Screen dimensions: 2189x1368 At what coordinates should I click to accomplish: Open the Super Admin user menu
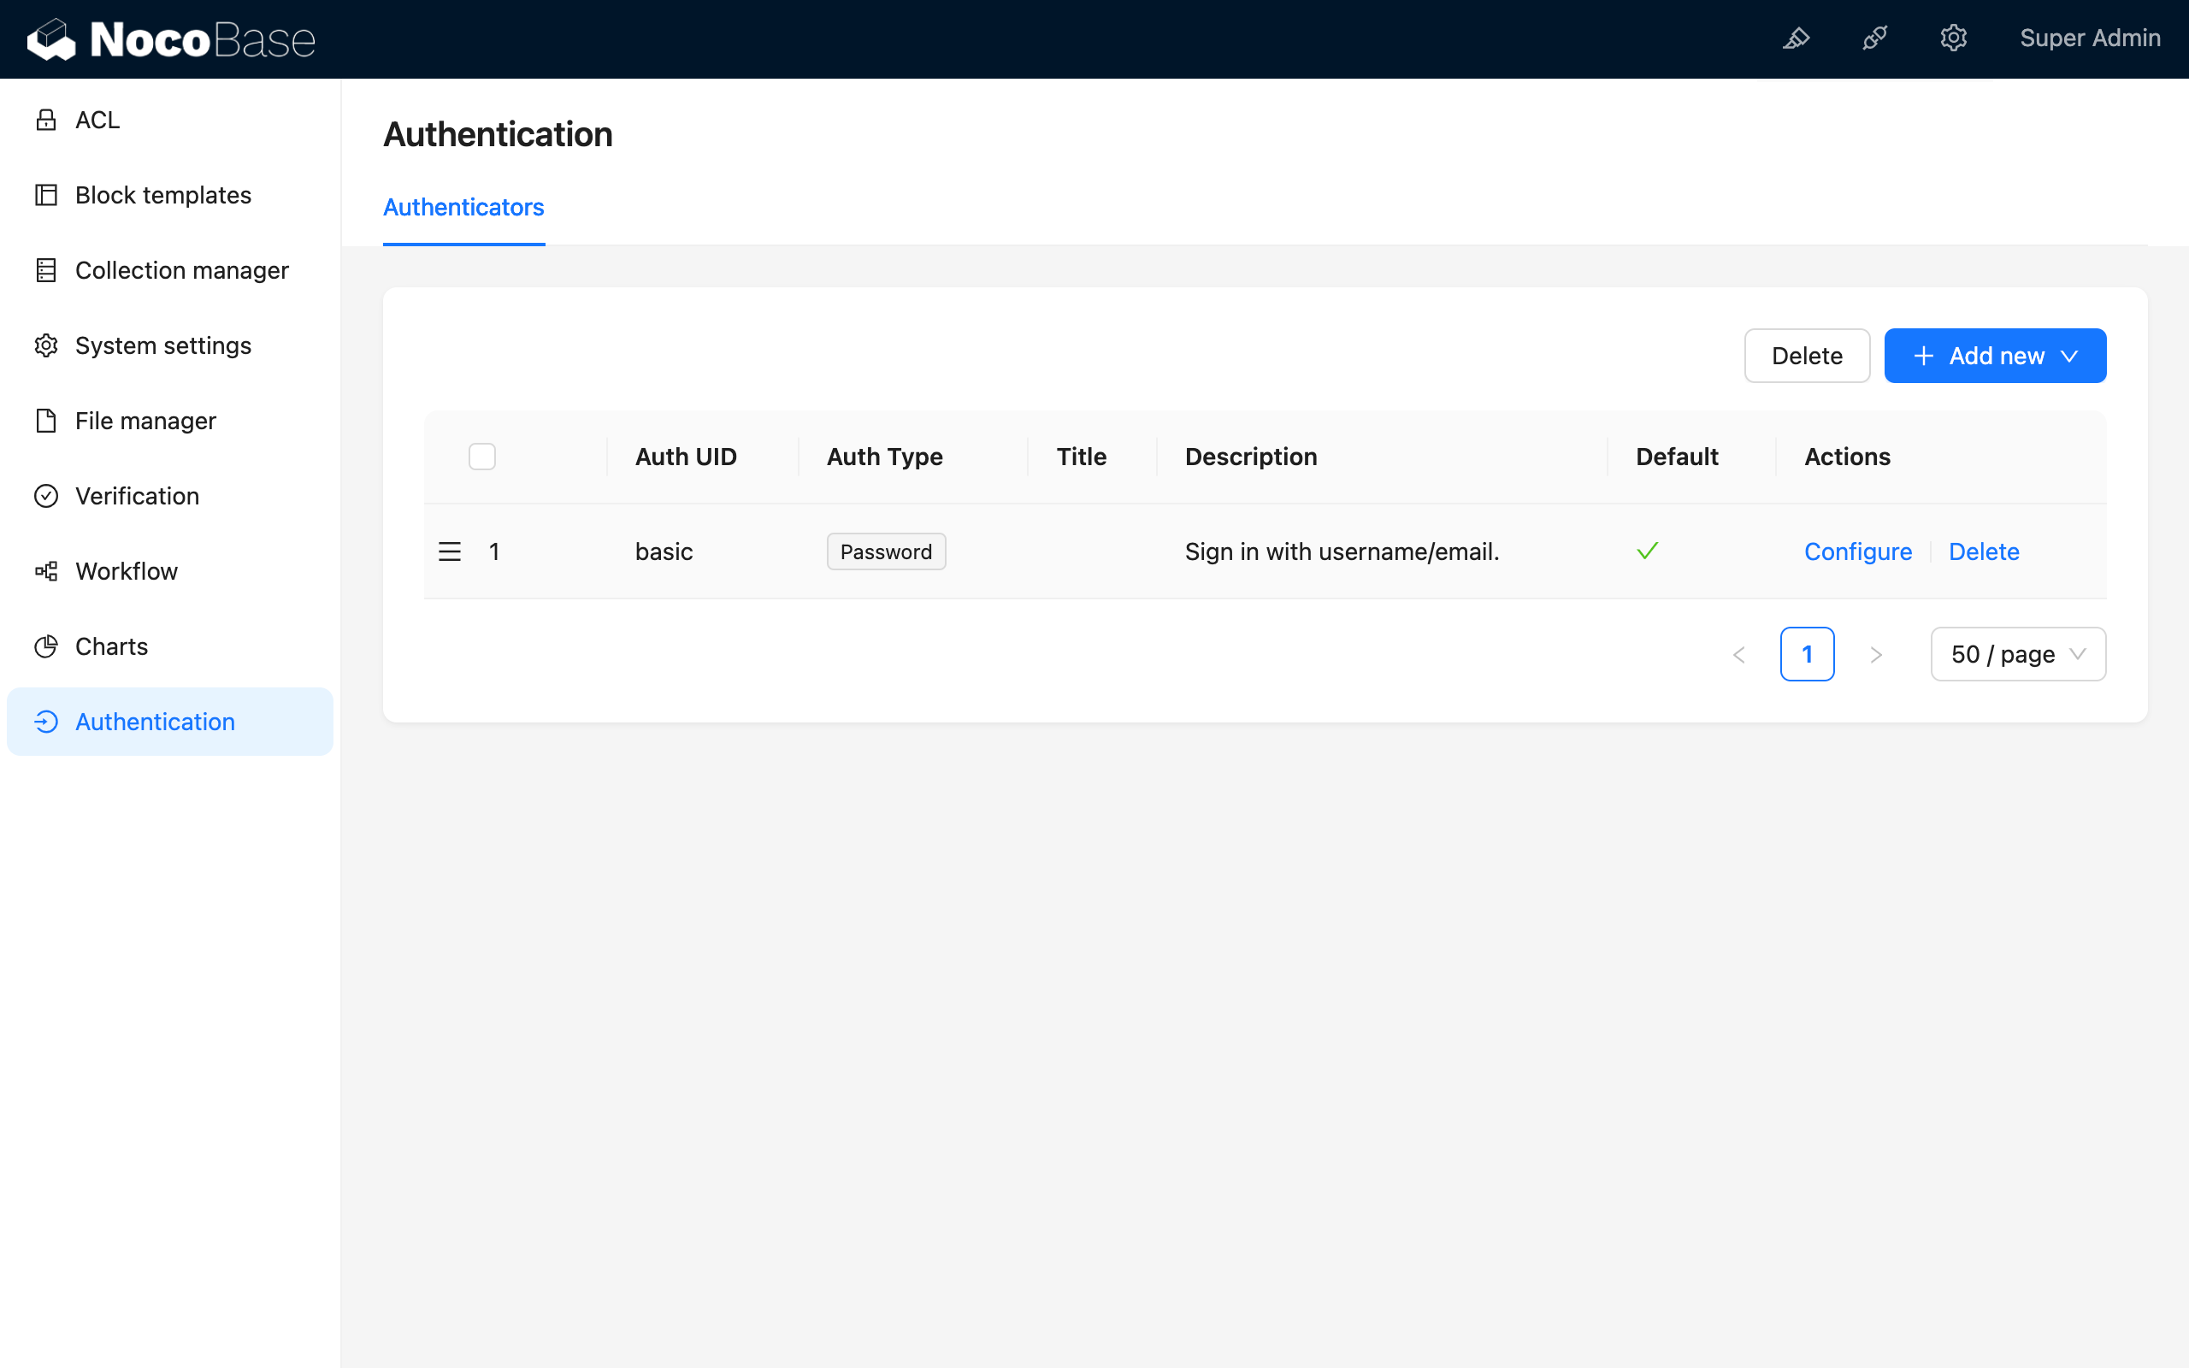[2090, 39]
